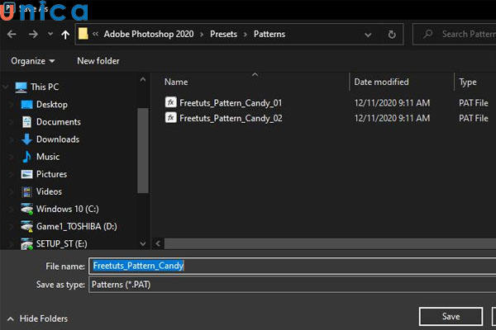Click the SETUP_ST (E:) drive icon
This screenshot has width=496, height=330.
point(27,244)
